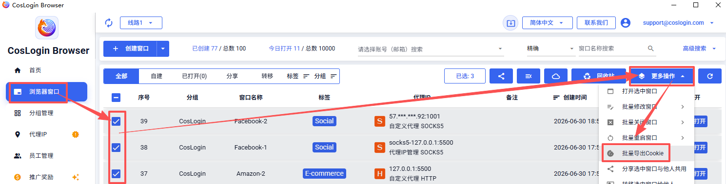This screenshot has width=726, height=184.
Task: Uncheck the checkbox for row 37 Amazon-2
Action: [116, 174]
